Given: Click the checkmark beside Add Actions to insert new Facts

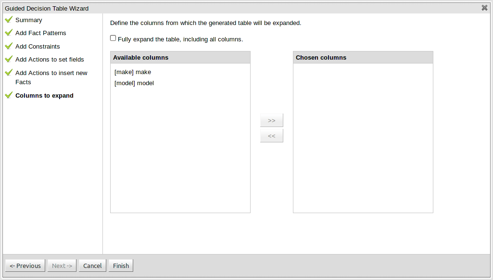Looking at the screenshot, I should tap(8, 73).
